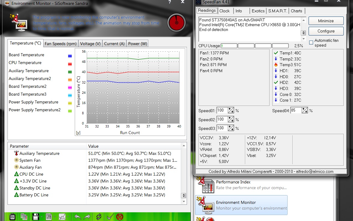Click the Environment Monitor module icon in list
This screenshot has width=353, height=221.
pos(205,205)
